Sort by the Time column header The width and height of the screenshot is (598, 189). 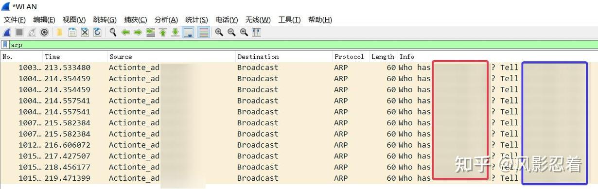(x=75, y=57)
